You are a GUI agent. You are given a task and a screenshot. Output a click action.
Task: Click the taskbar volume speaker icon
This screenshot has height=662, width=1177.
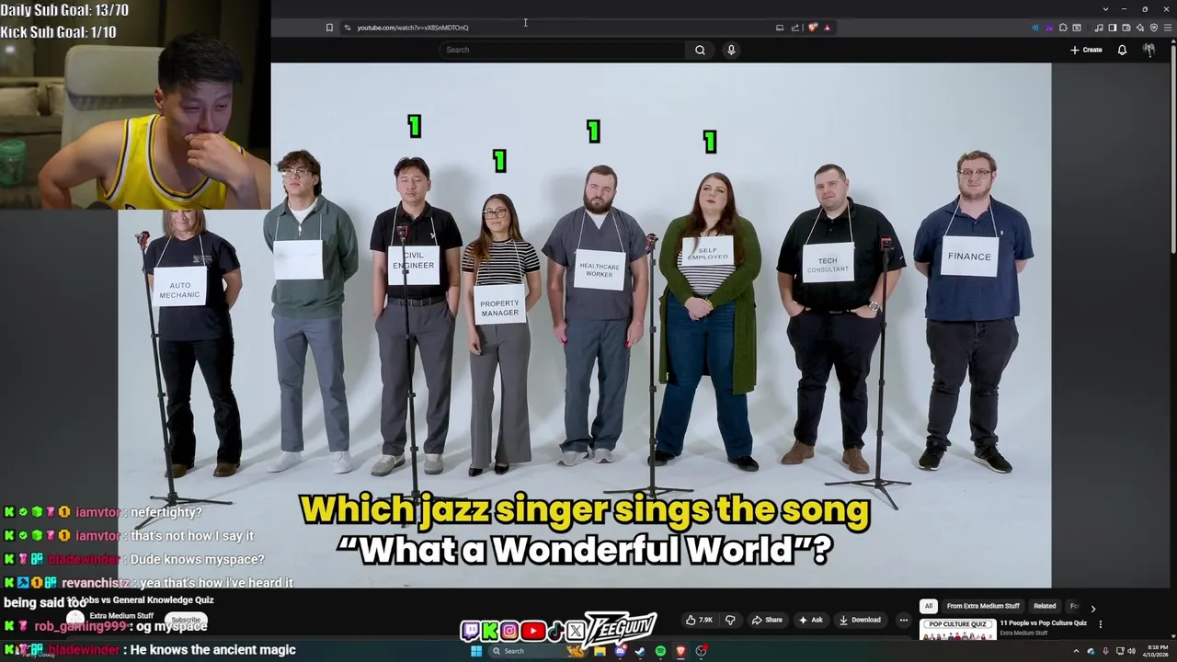pyautogui.click(x=1132, y=651)
